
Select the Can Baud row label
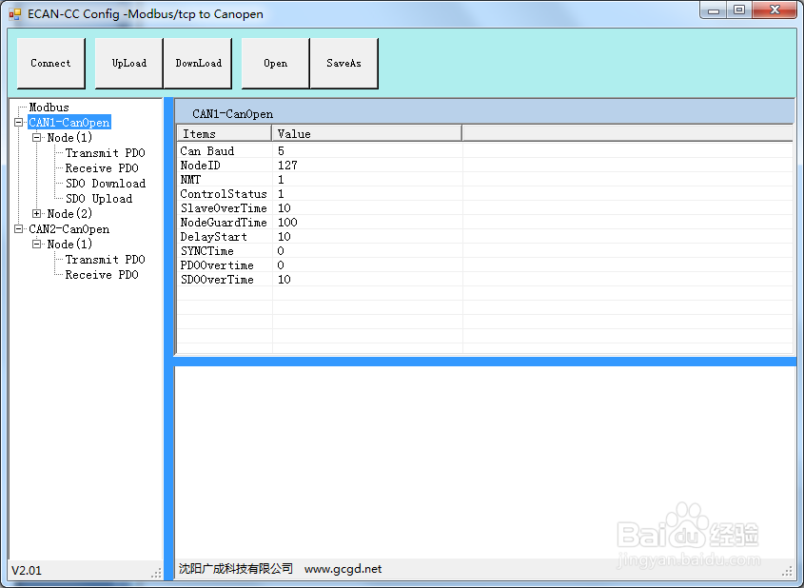(x=207, y=150)
